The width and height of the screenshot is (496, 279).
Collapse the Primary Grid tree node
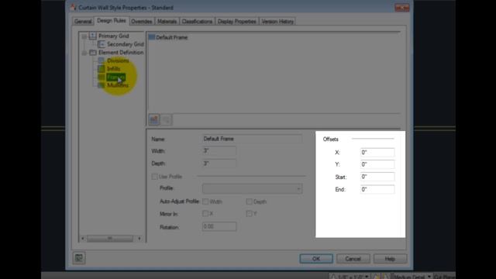pyautogui.click(x=84, y=36)
